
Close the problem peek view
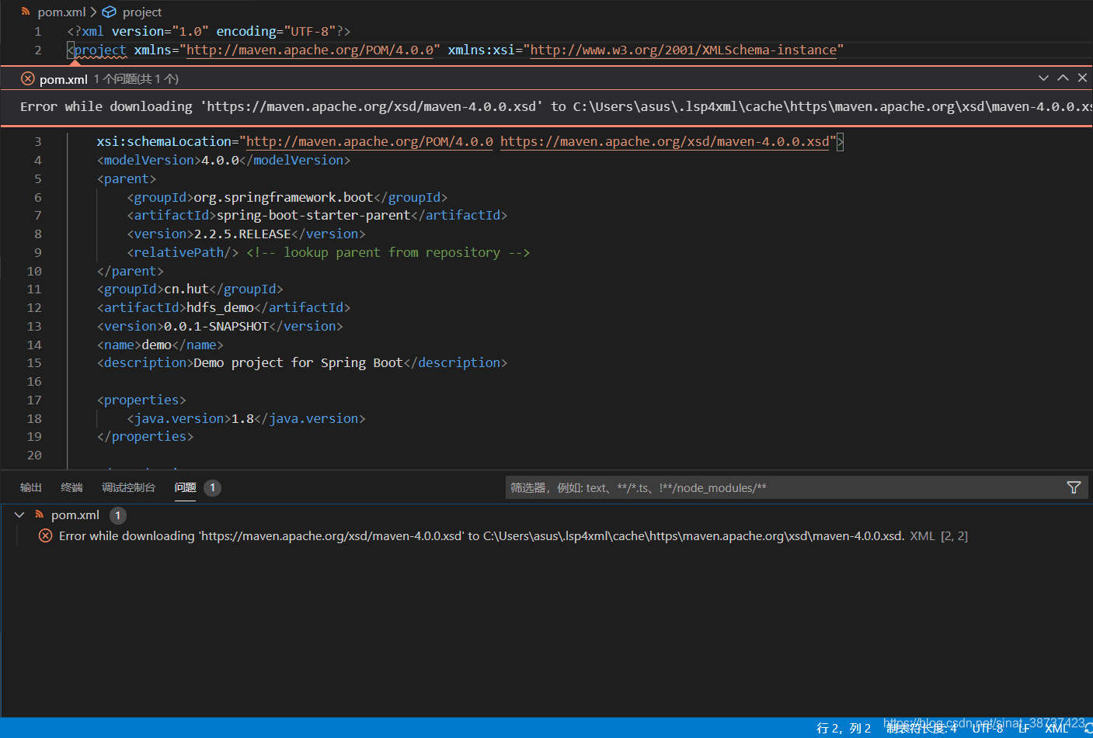tap(1082, 78)
